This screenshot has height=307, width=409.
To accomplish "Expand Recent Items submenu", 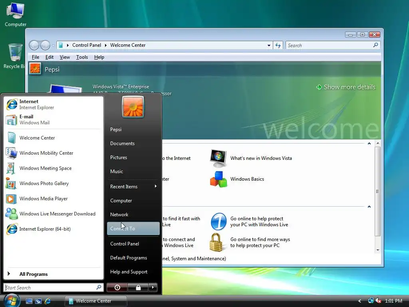I will click(133, 186).
